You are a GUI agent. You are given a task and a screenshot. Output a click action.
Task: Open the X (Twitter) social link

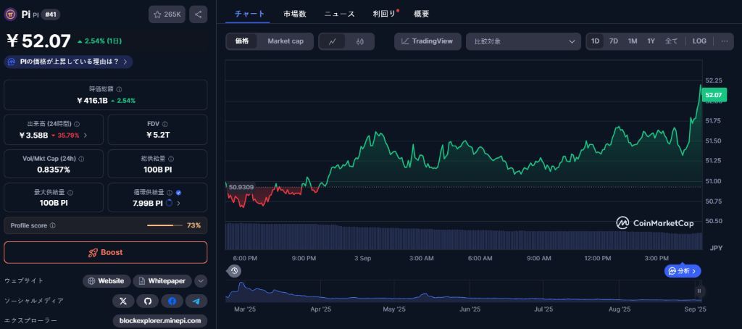pyautogui.click(x=123, y=301)
